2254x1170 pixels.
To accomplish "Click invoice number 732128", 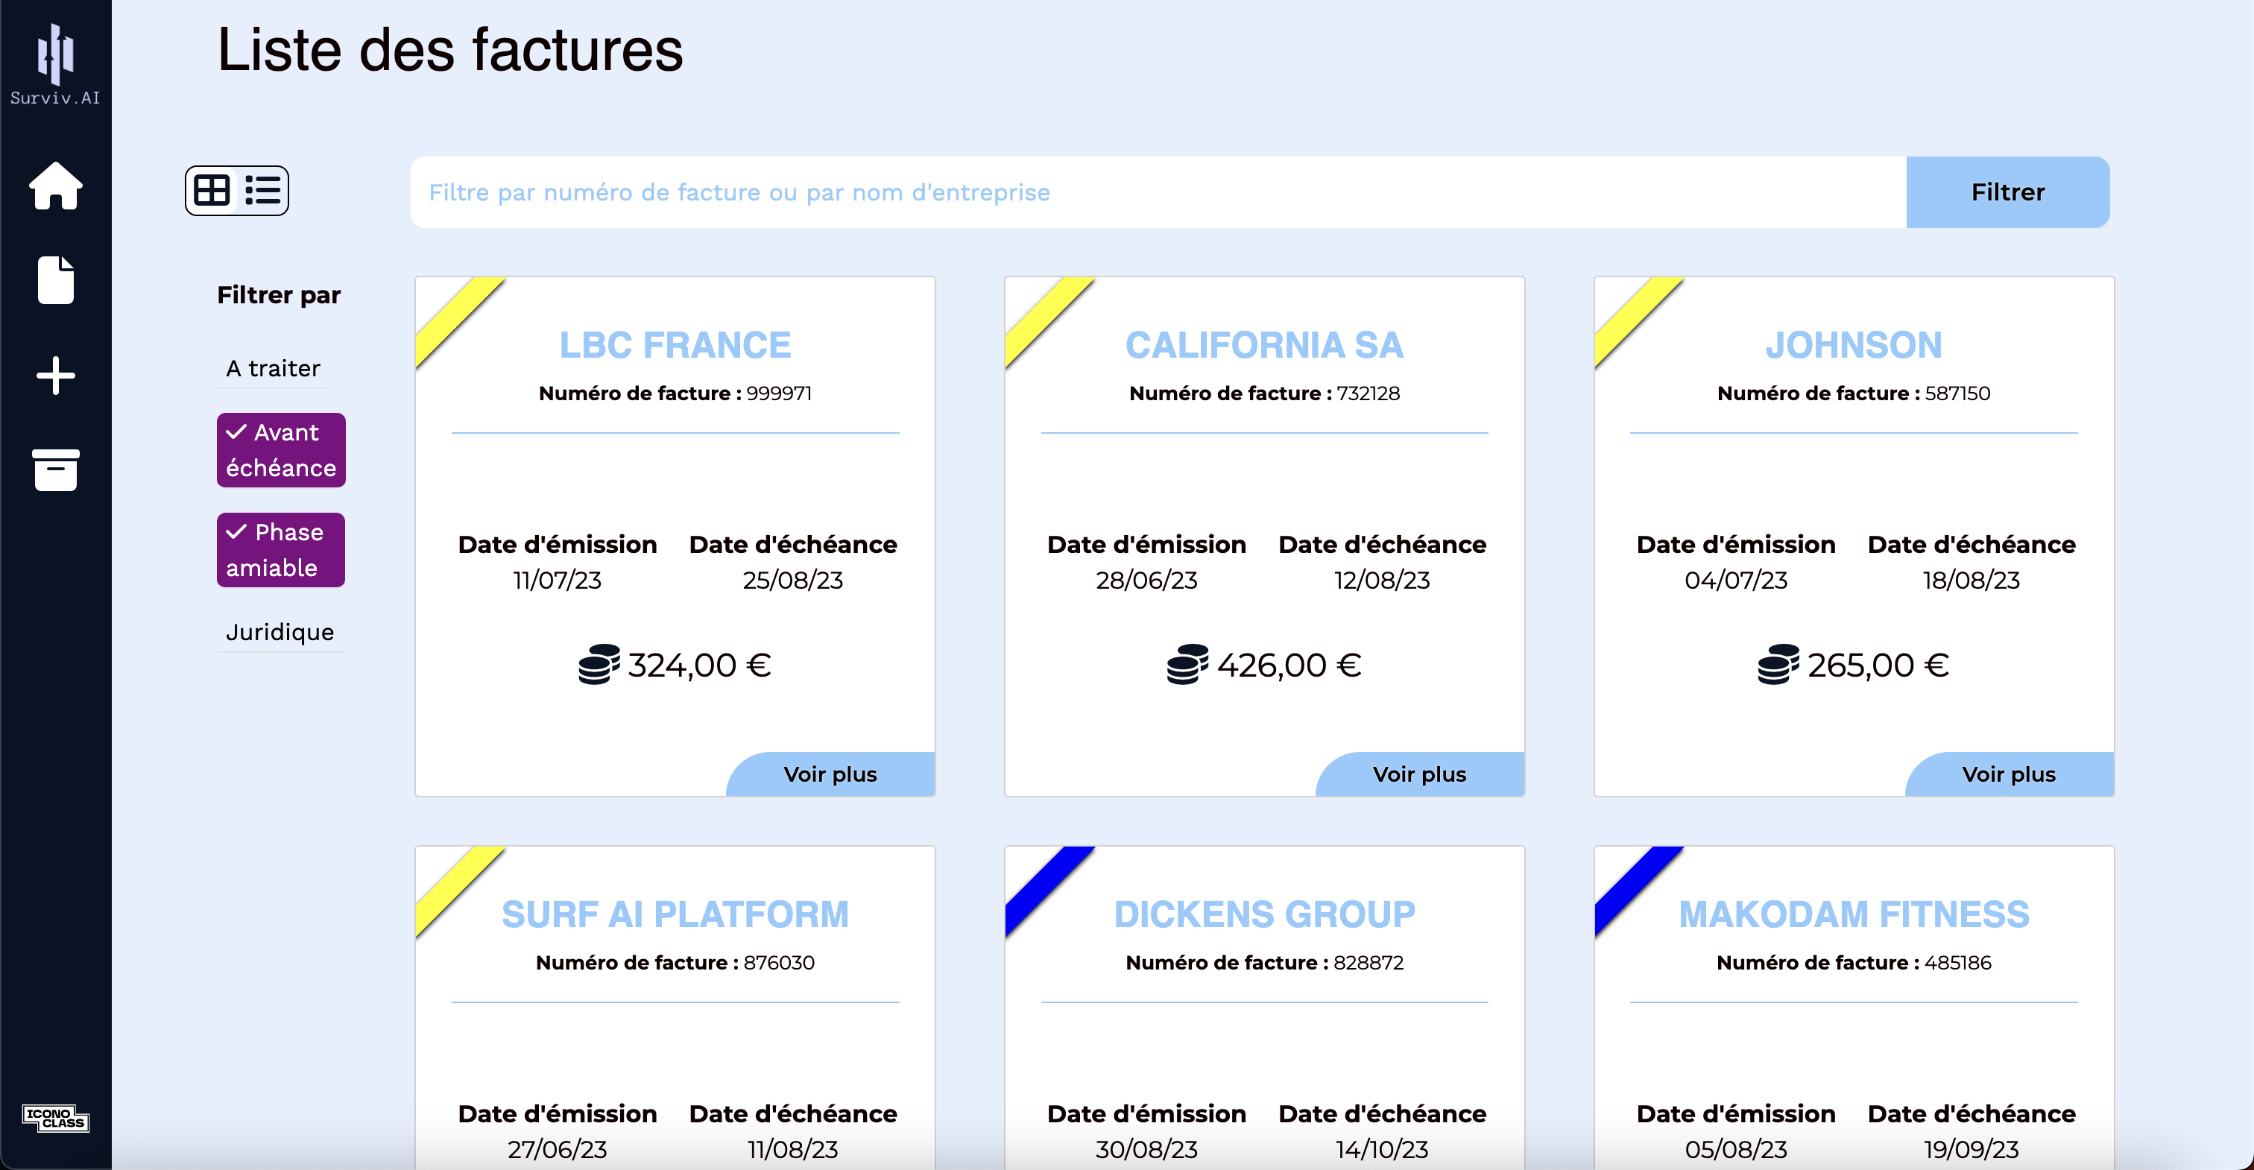I will click(1368, 393).
